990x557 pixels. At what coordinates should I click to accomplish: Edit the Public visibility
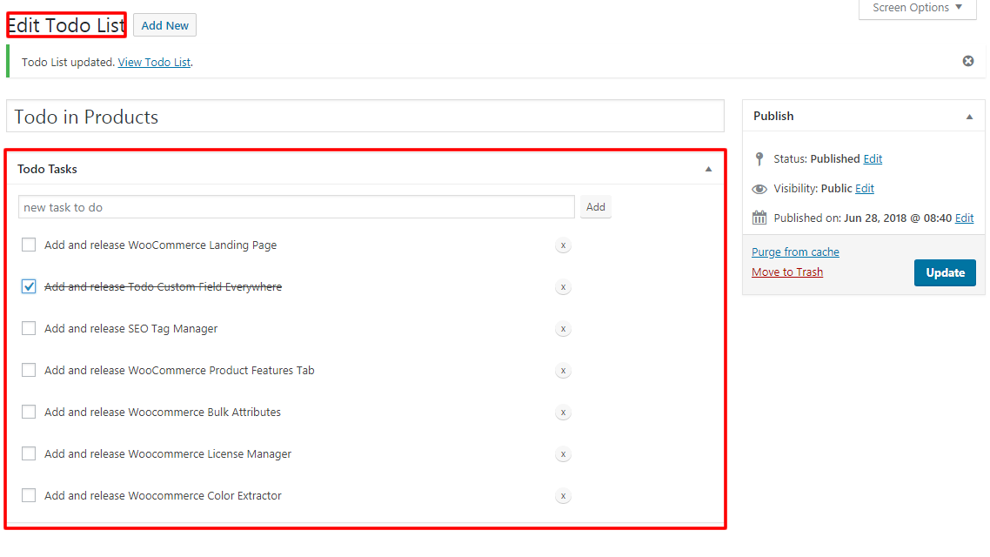point(865,189)
